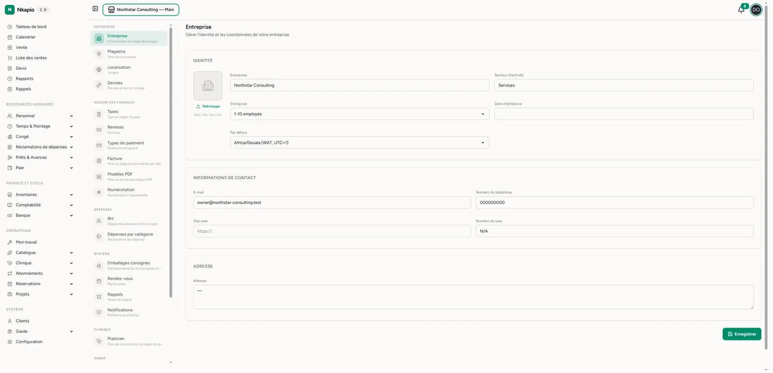Click the Tableau de bord icon
Viewport: 773px width, 373px height.
tap(10, 27)
